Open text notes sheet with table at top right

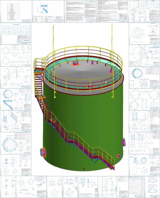point(80,11)
